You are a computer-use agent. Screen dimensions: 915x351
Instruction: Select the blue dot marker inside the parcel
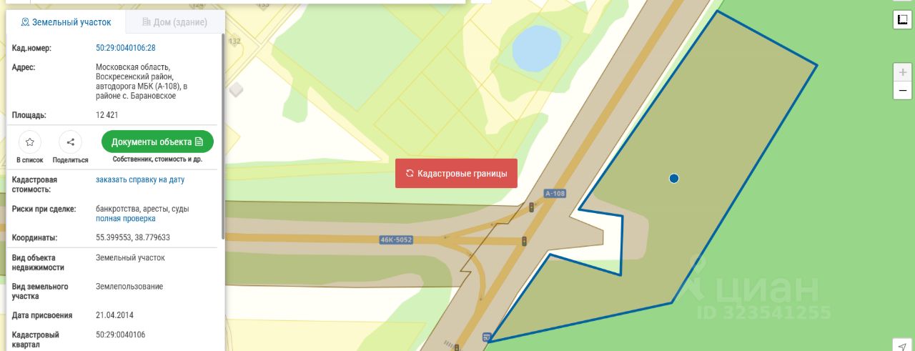673,178
